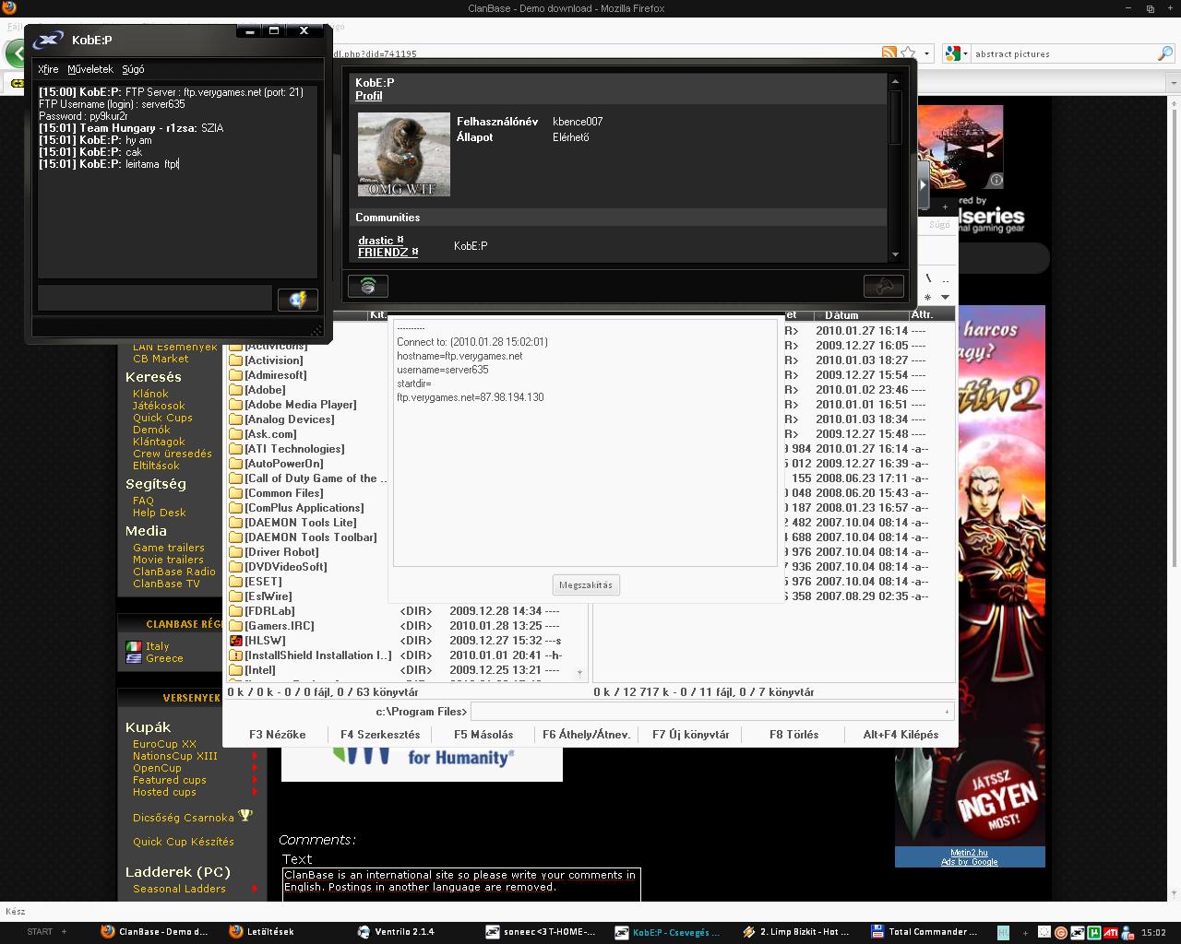The width and height of the screenshot is (1181, 944).
Task: Open the Súgó menu in Xfire chat
Action: [133, 69]
